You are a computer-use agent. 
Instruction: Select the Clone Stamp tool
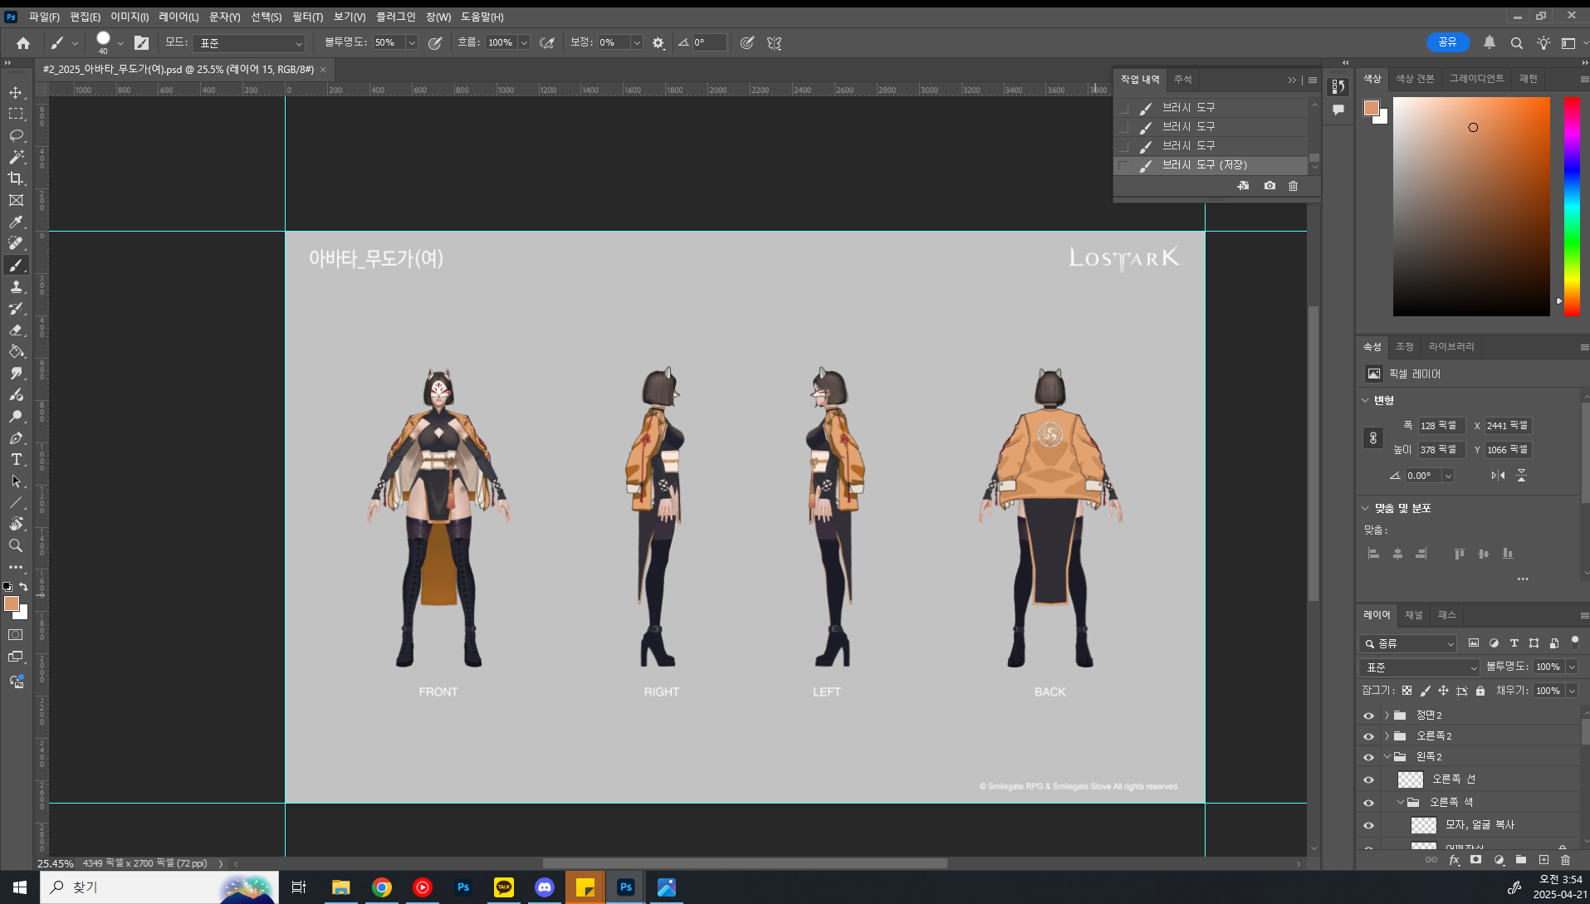coord(16,286)
